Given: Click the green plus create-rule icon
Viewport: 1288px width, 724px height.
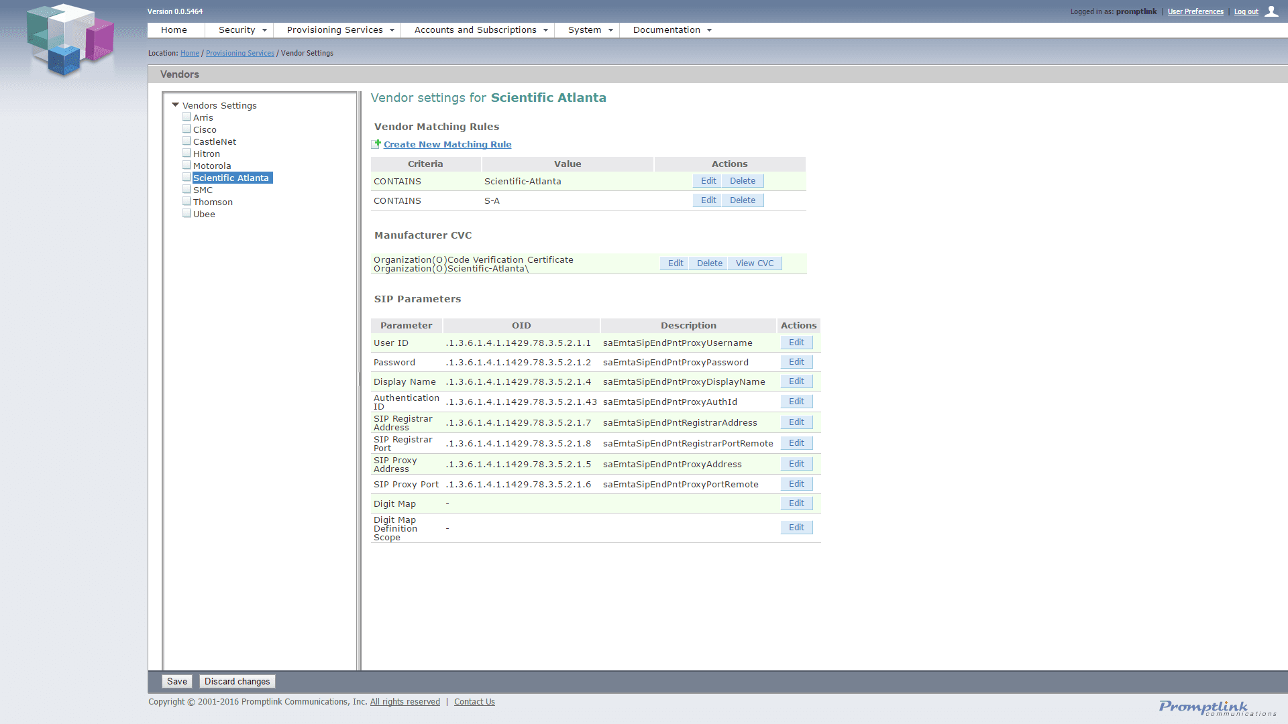Looking at the screenshot, I should [x=376, y=144].
